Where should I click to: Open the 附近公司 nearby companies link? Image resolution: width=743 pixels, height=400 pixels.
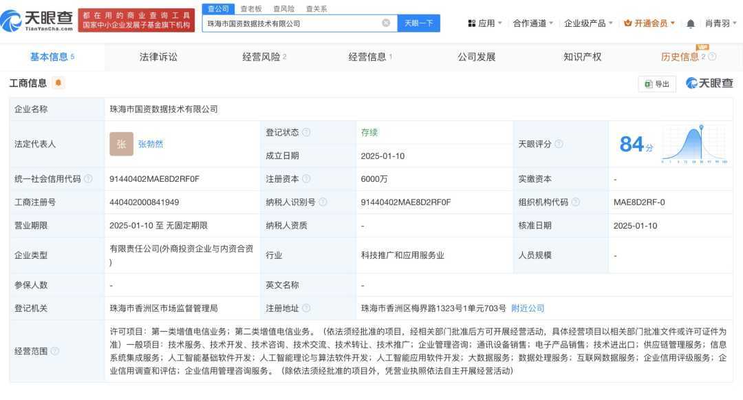[528, 308]
